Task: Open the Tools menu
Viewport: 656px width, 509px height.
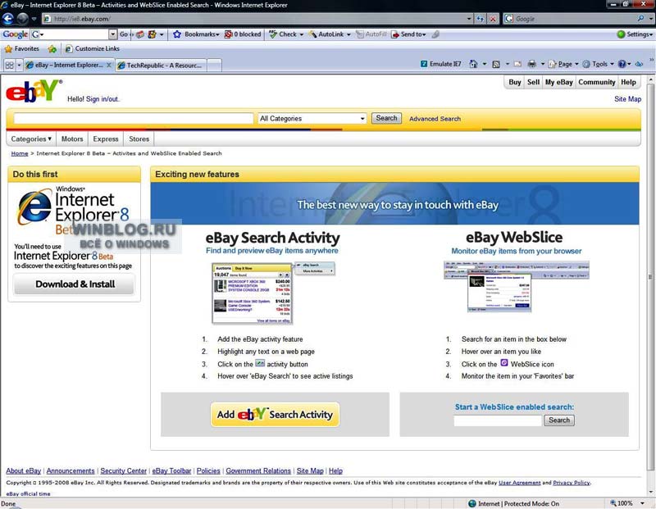Action: tap(598, 64)
